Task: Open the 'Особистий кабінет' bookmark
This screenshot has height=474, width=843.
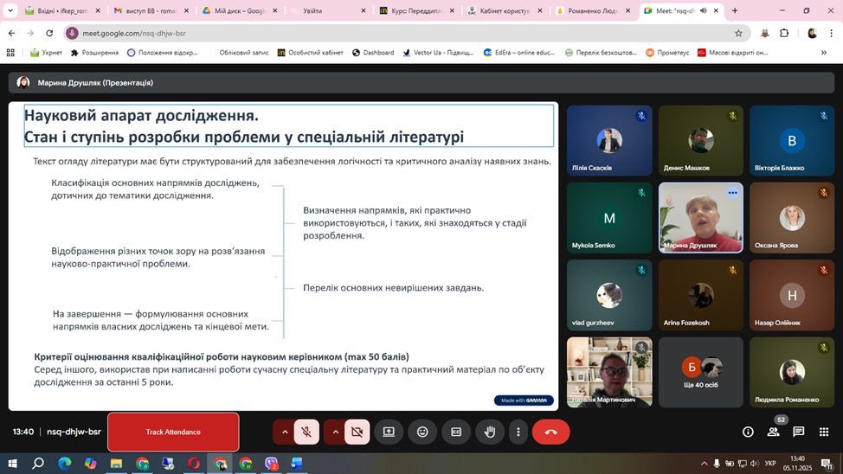Action: pos(310,53)
